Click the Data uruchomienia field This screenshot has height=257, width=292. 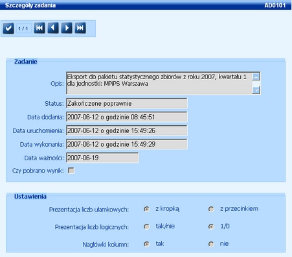point(127,130)
